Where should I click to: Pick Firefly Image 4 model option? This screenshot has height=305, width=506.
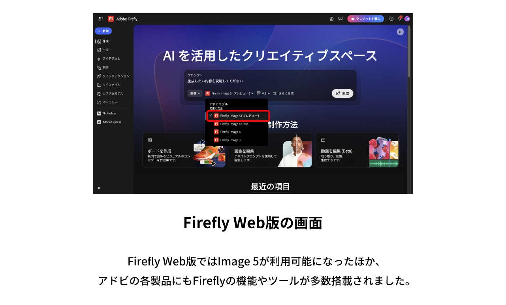pos(230,132)
